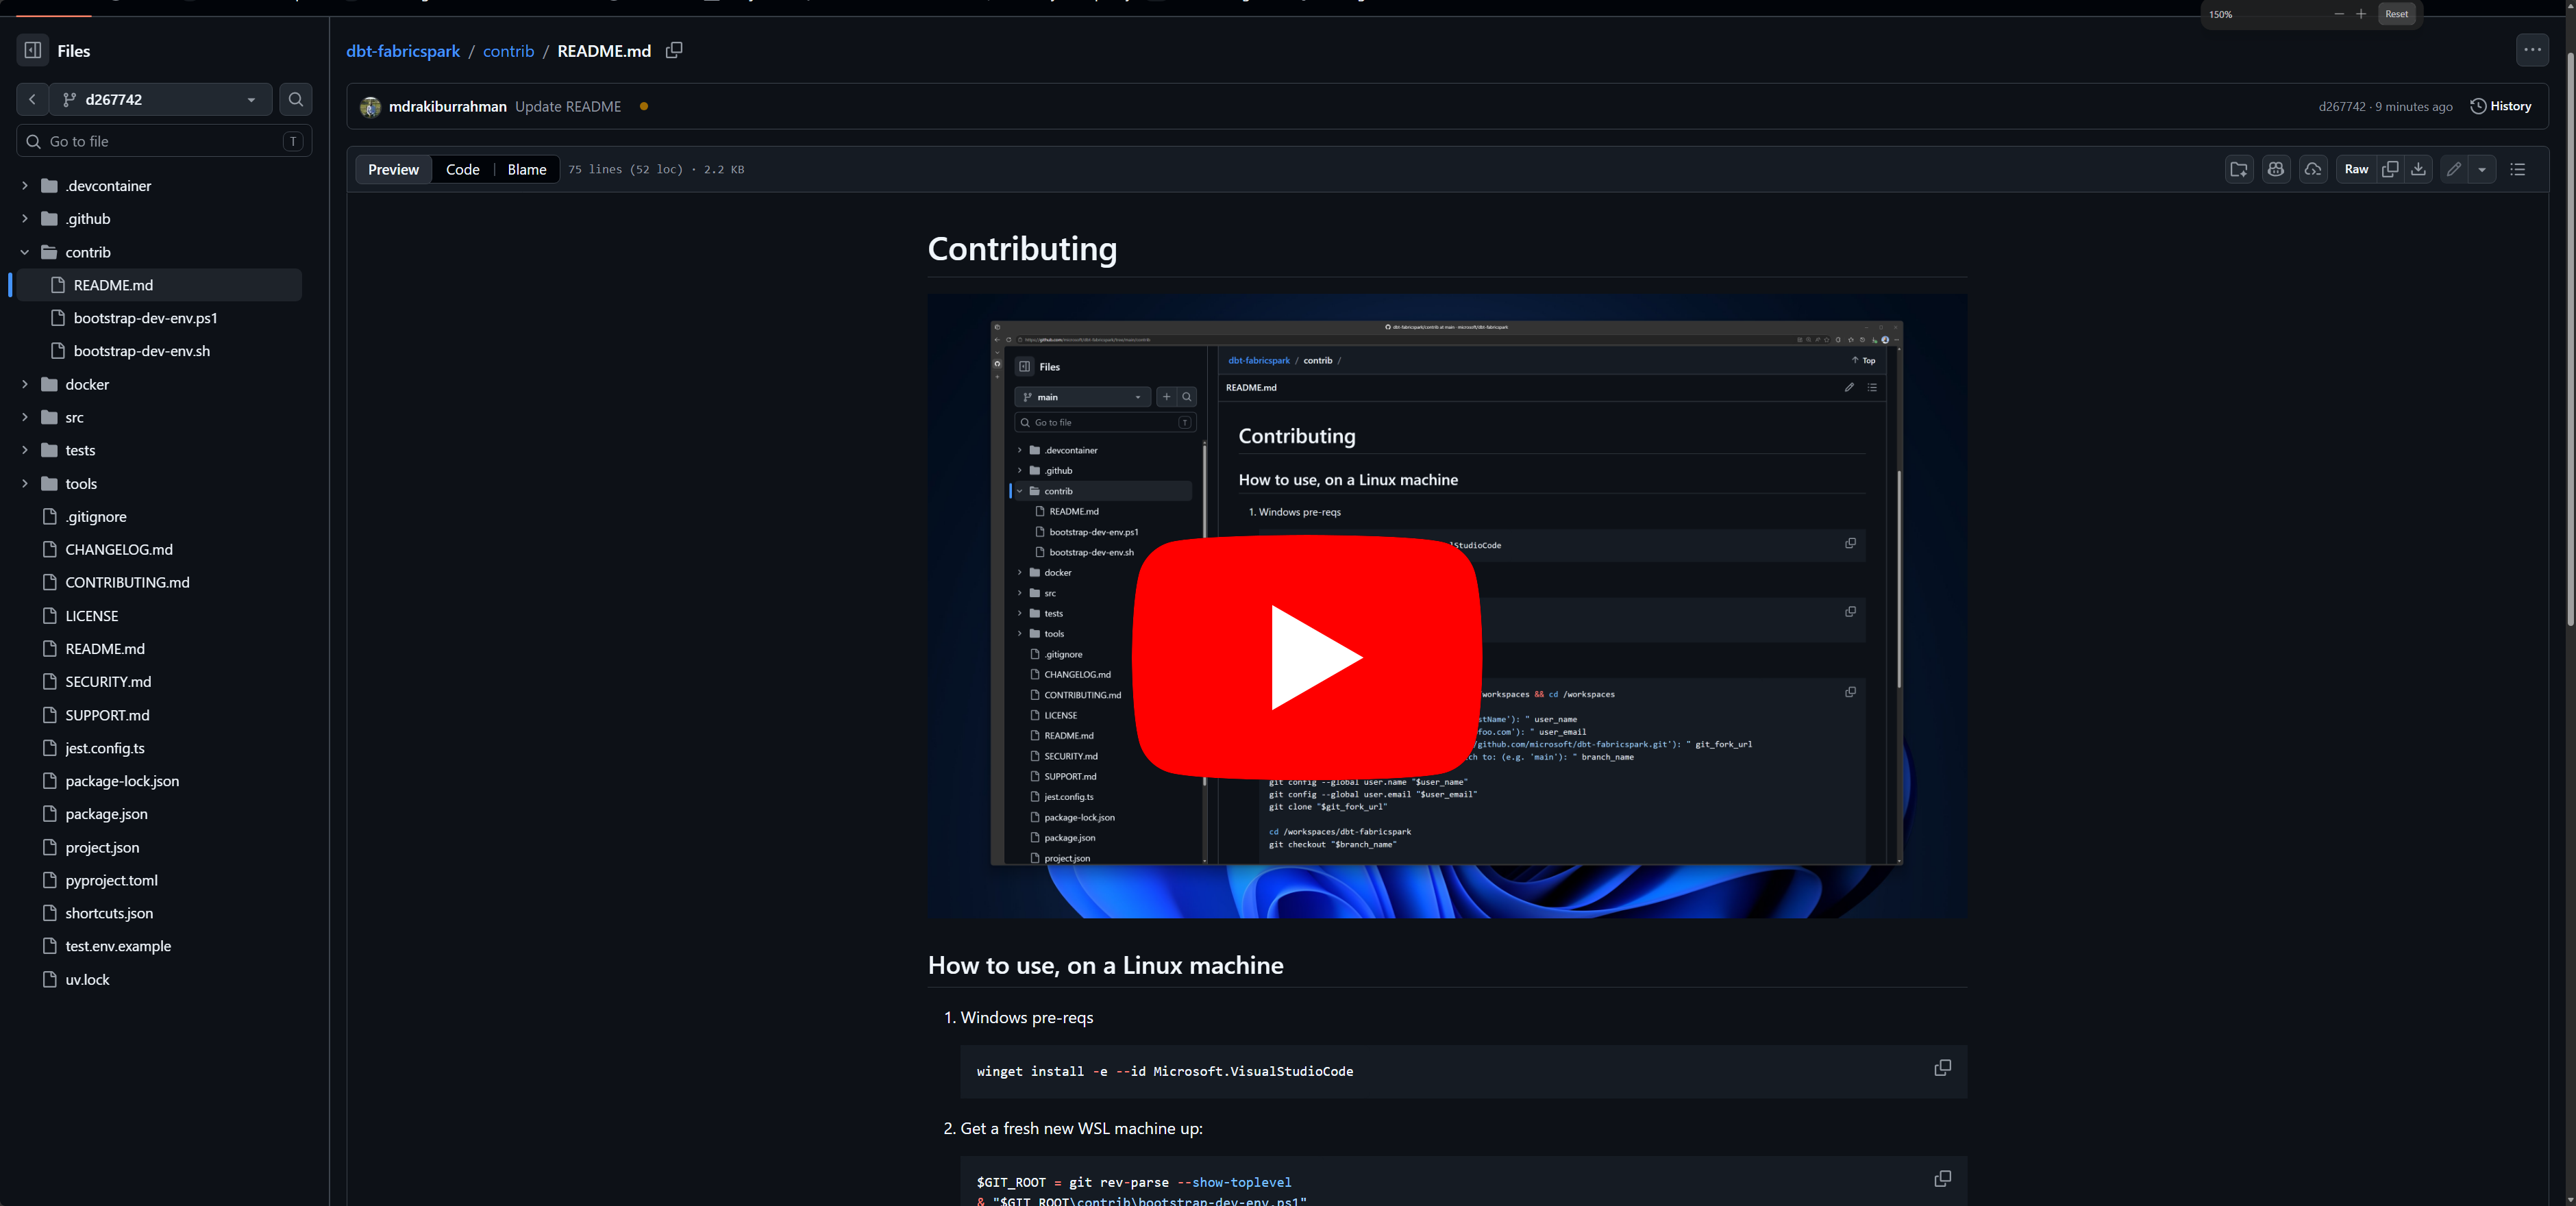Viewport: 2576px width, 1206px height.
Task: Ask Copilot about this file
Action: 2276,169
